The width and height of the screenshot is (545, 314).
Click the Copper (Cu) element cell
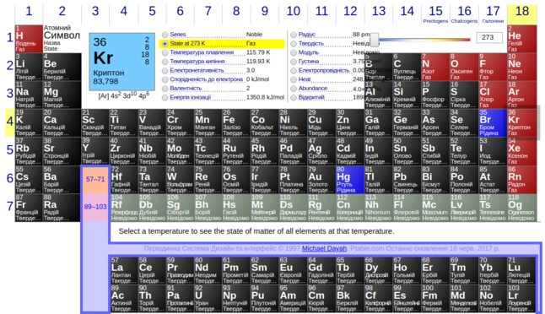coord(321,122)
